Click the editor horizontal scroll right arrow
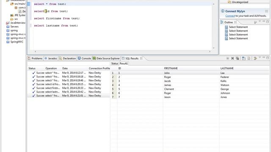This screenshot has height=152, width=271. click(210, 52)
